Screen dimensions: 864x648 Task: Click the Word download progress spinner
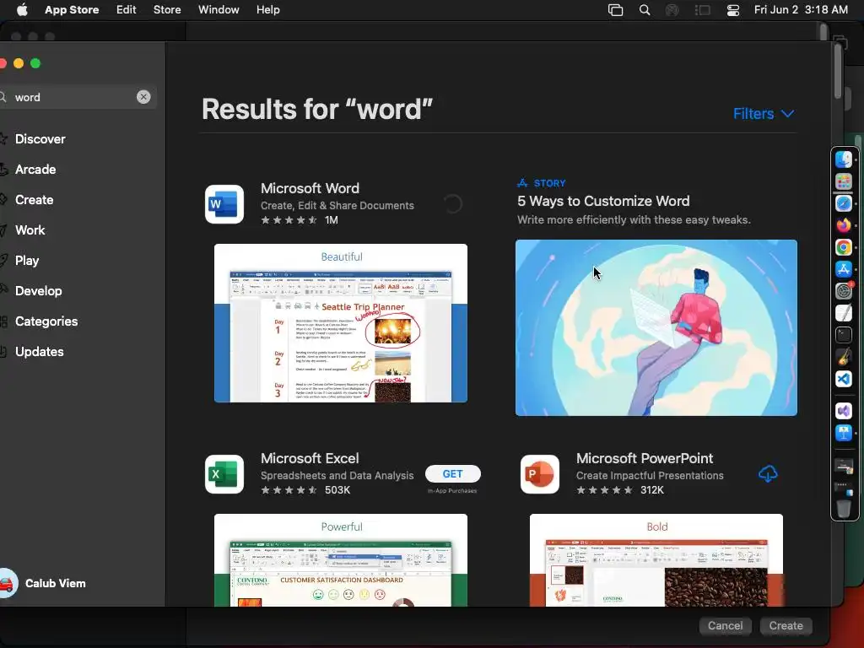452,204
